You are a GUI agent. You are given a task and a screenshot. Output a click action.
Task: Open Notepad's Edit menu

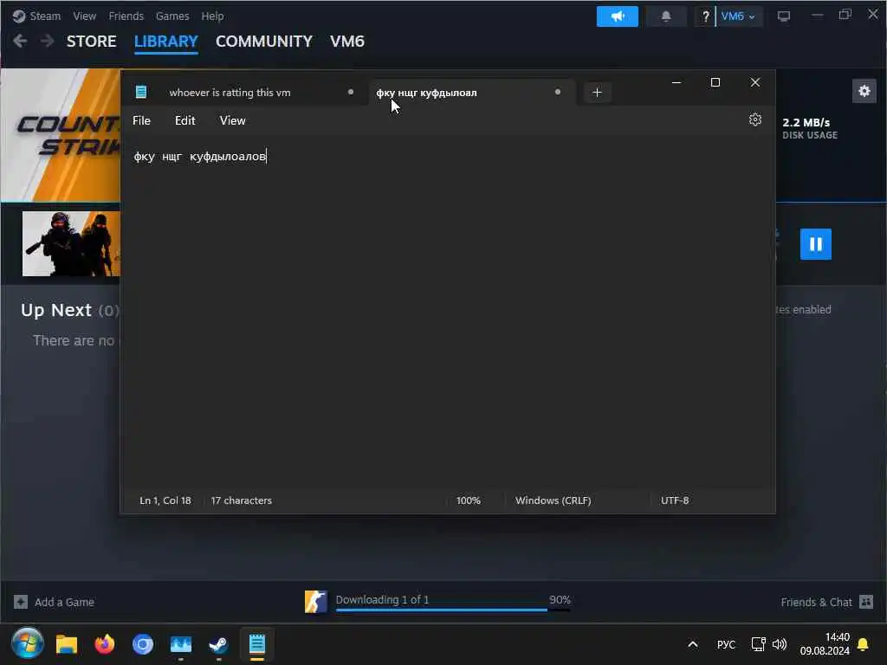(x=185, y=120)
